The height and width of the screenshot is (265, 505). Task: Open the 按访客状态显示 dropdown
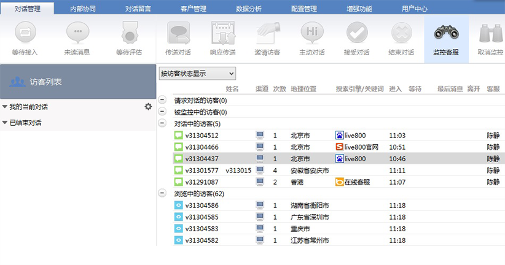(197, 74)
